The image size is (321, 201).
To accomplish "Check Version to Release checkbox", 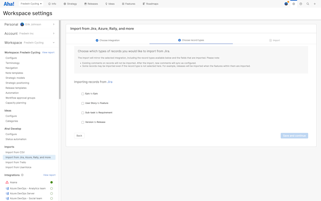I will pyautogui.click(x=83, y=122).
